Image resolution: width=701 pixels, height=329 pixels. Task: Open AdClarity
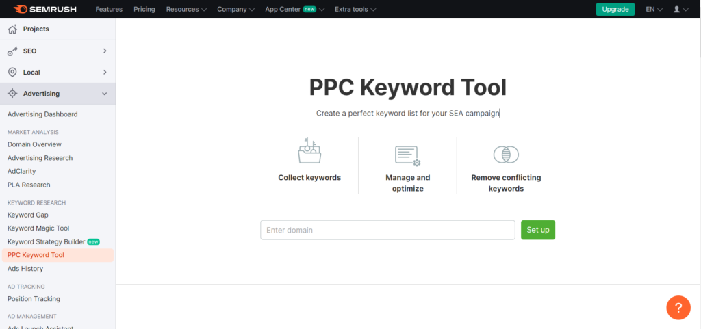coord(21,172)
